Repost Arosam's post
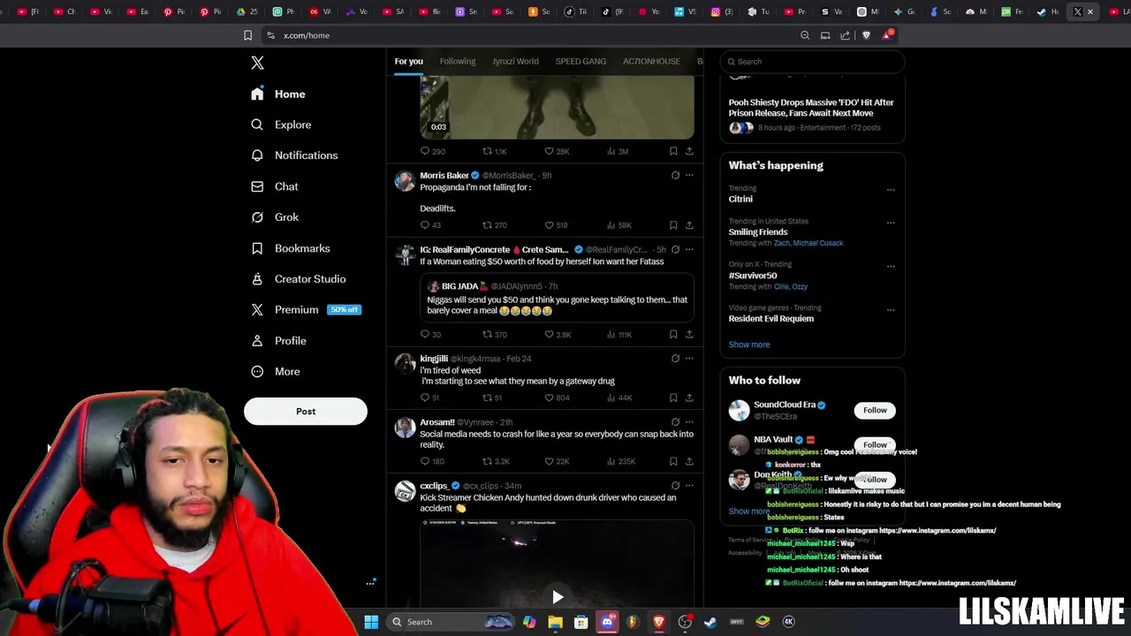Viewport: 1131px width, 636px height. click(x=496, y=461)
